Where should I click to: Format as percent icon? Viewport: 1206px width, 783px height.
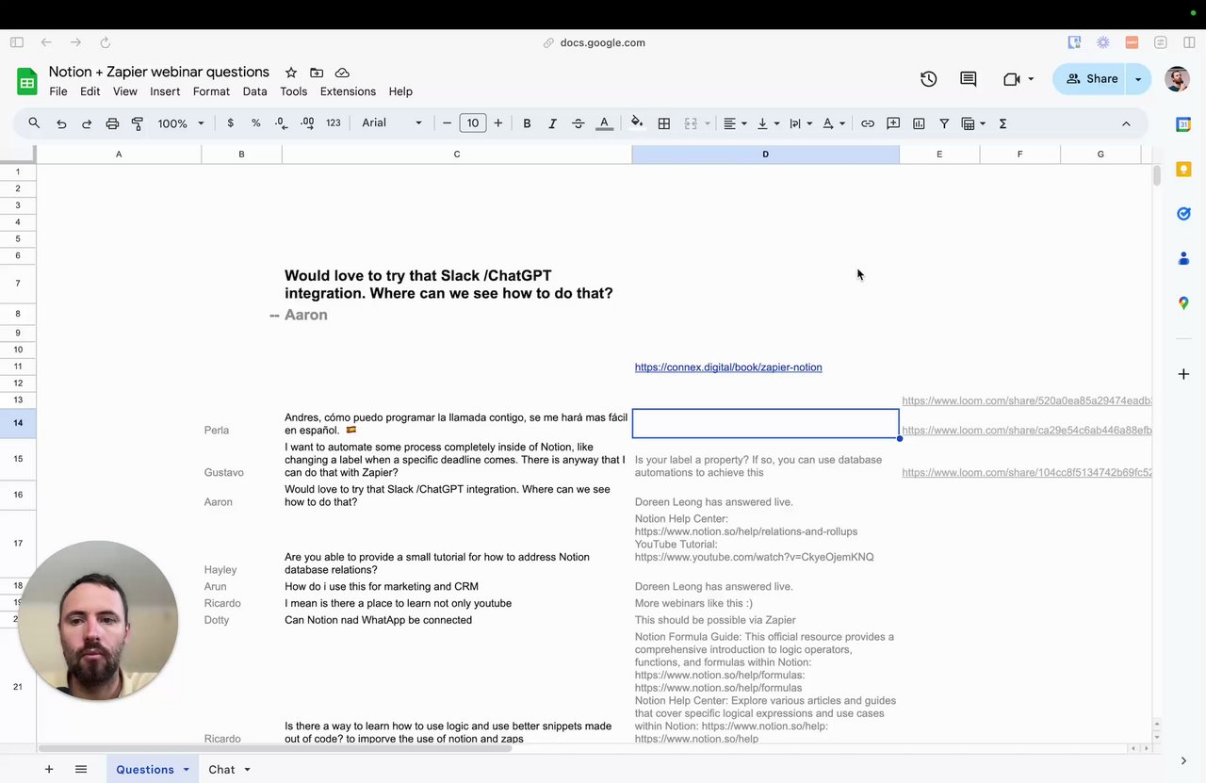coord(256,123)
